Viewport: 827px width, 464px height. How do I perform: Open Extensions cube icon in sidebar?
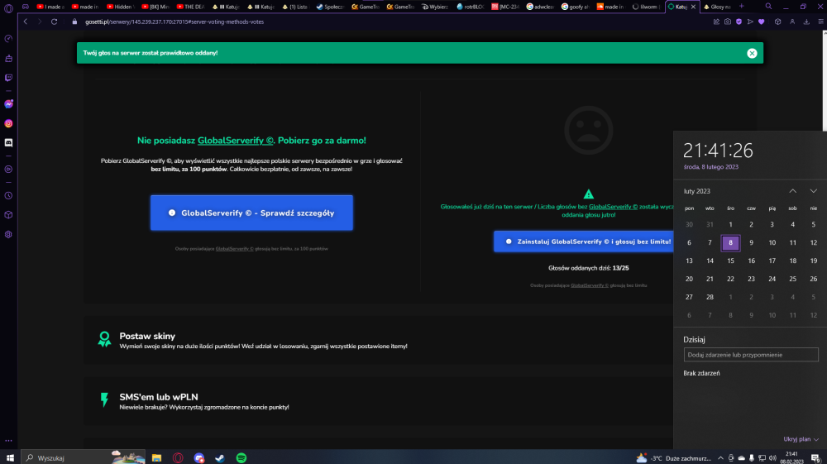click(x=8, y=215)
